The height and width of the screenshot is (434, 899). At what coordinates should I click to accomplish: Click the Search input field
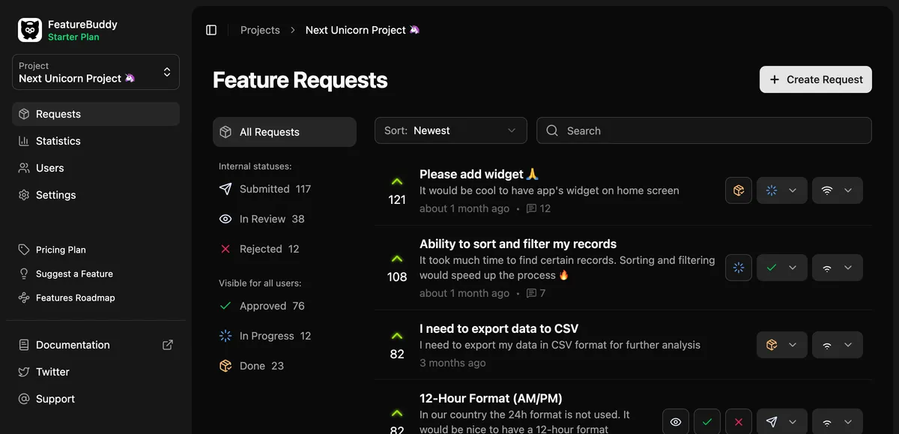[704, 130]
